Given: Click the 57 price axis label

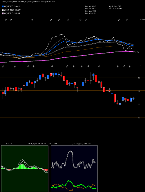Looking at the screenshot, I should point(139,104).
